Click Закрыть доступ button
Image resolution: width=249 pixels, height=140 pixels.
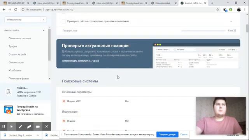(x=167, y=135)
